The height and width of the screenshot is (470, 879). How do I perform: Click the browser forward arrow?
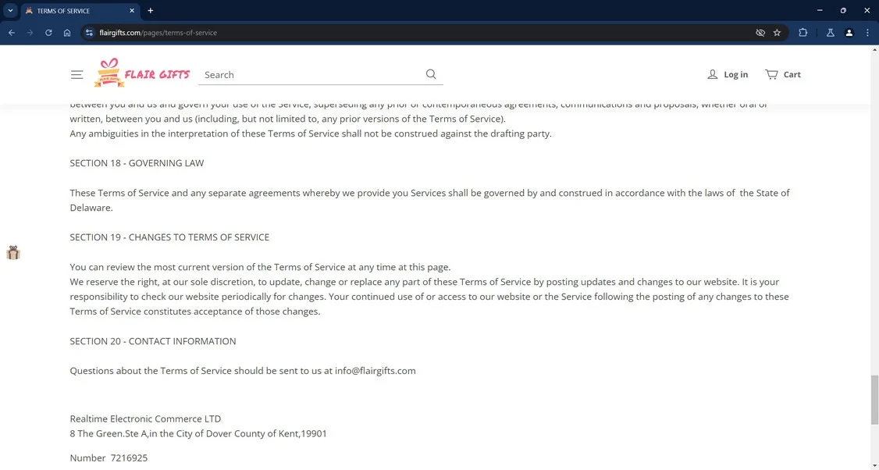coord(30,33)
